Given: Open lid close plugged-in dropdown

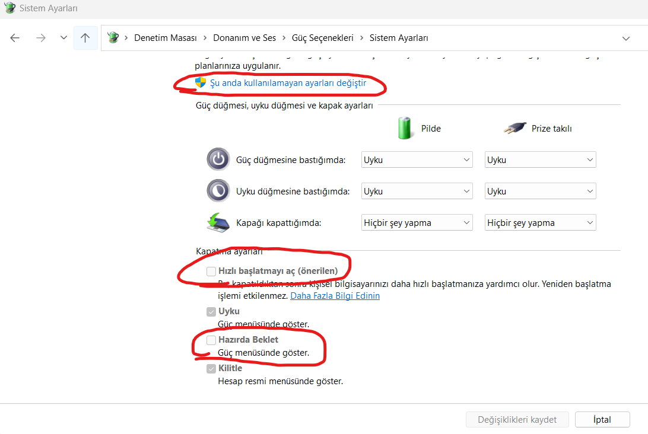Looking at the screenshot, I should (x=540, y=222).
